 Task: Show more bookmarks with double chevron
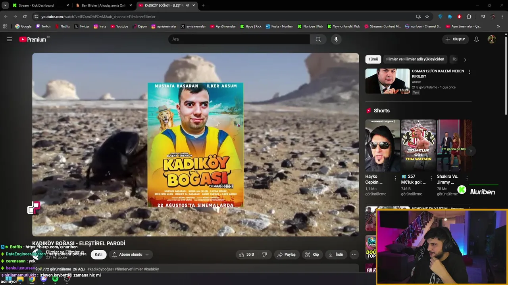498,27
